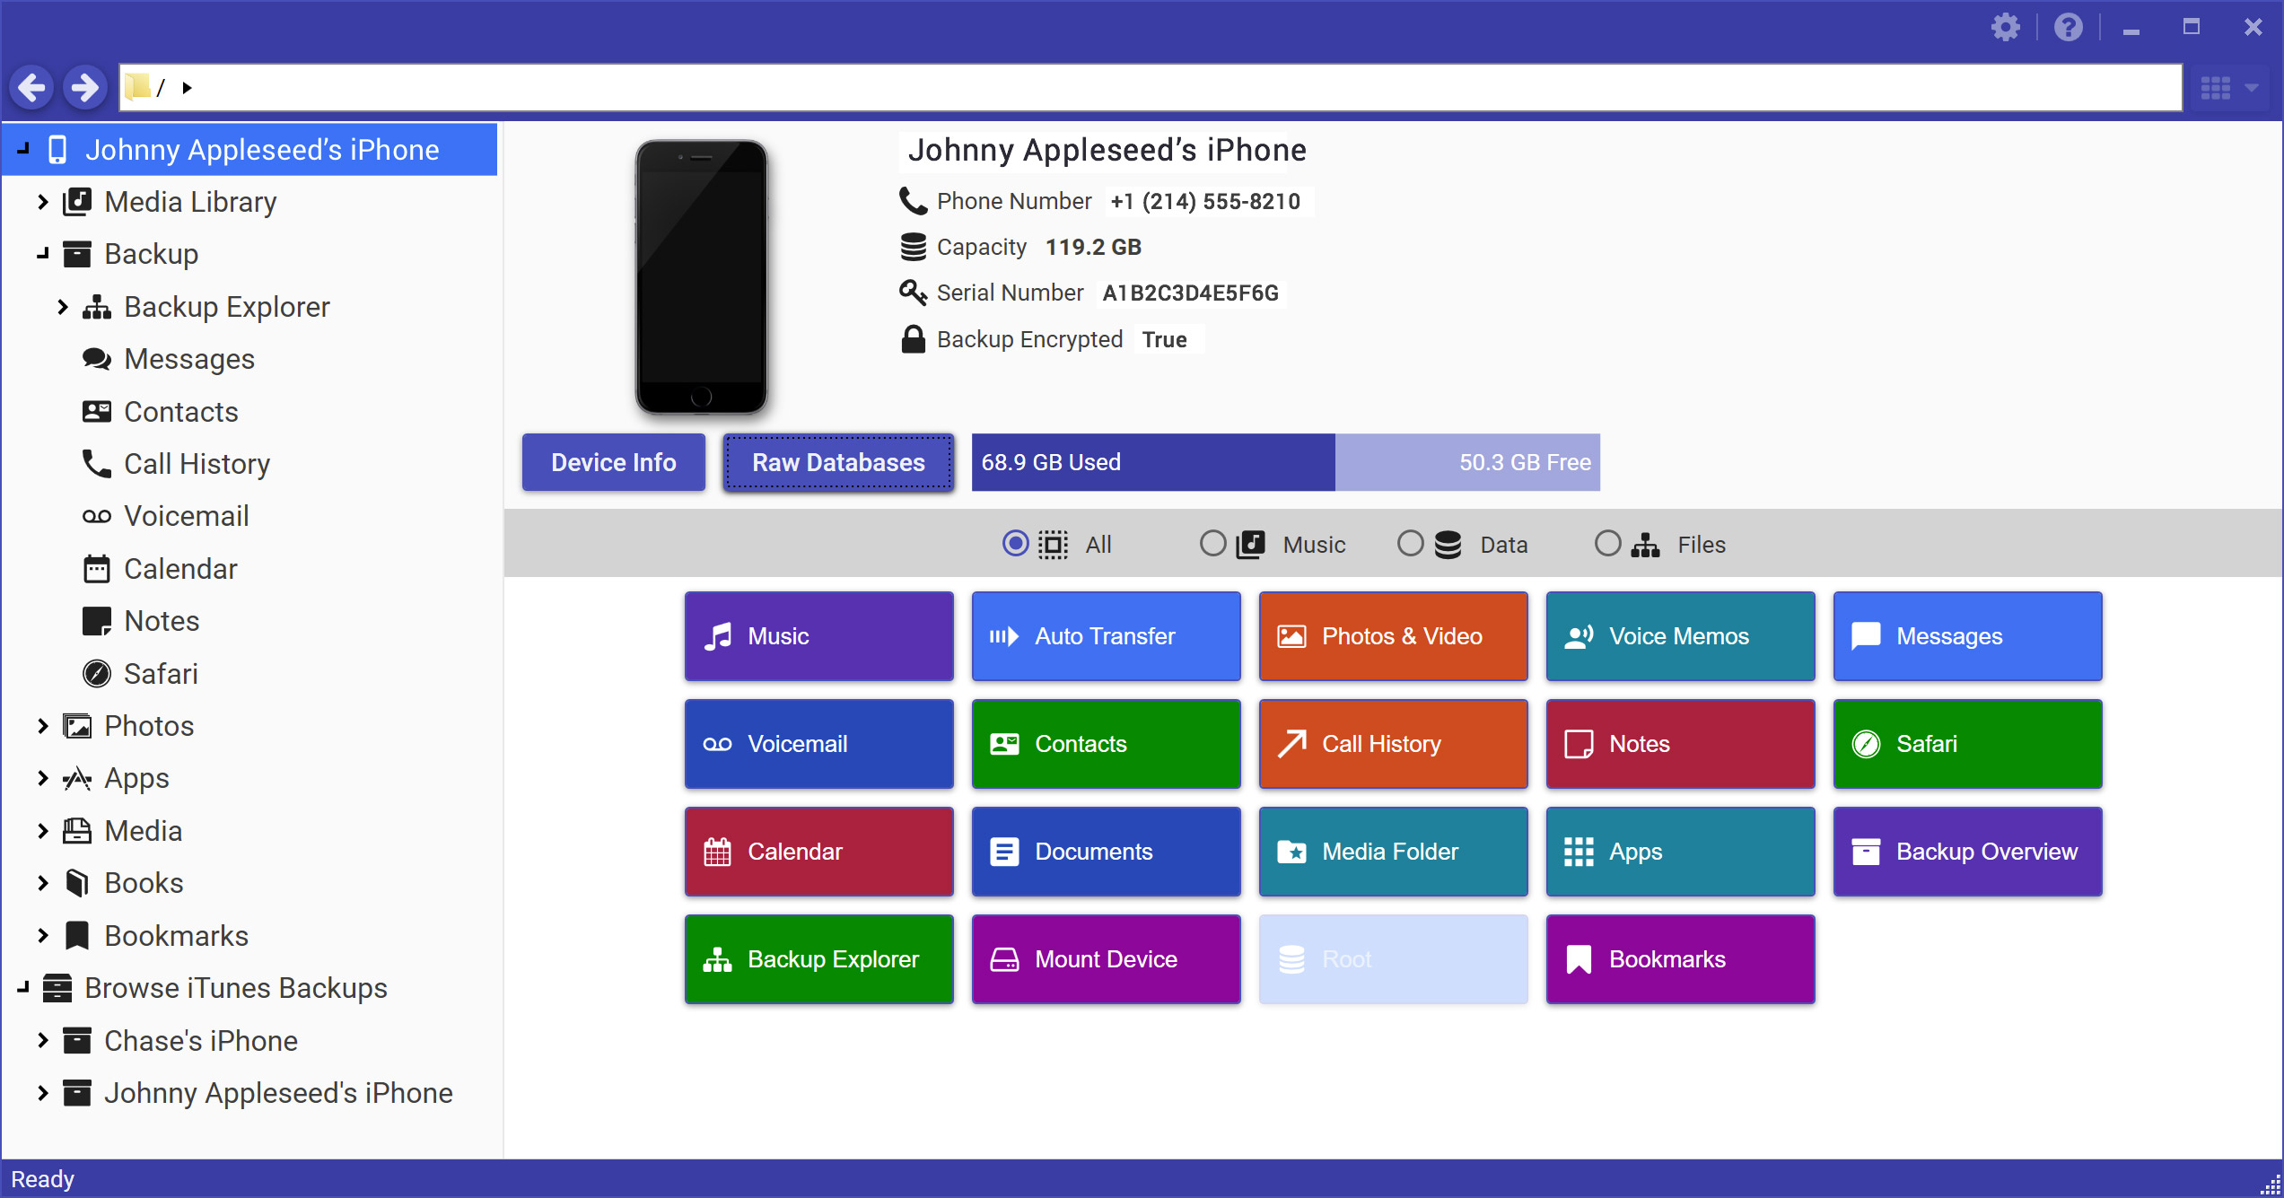This screenshot has width=2284, height=1198.
Task: Select the Files radio button filter
Action: pos(1606,544)
